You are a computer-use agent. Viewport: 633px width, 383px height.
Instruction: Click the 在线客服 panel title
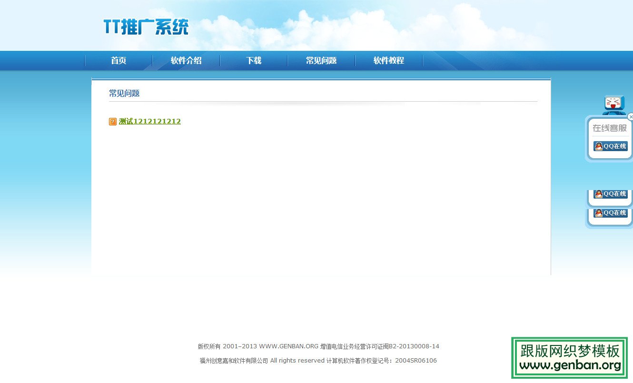610,128
